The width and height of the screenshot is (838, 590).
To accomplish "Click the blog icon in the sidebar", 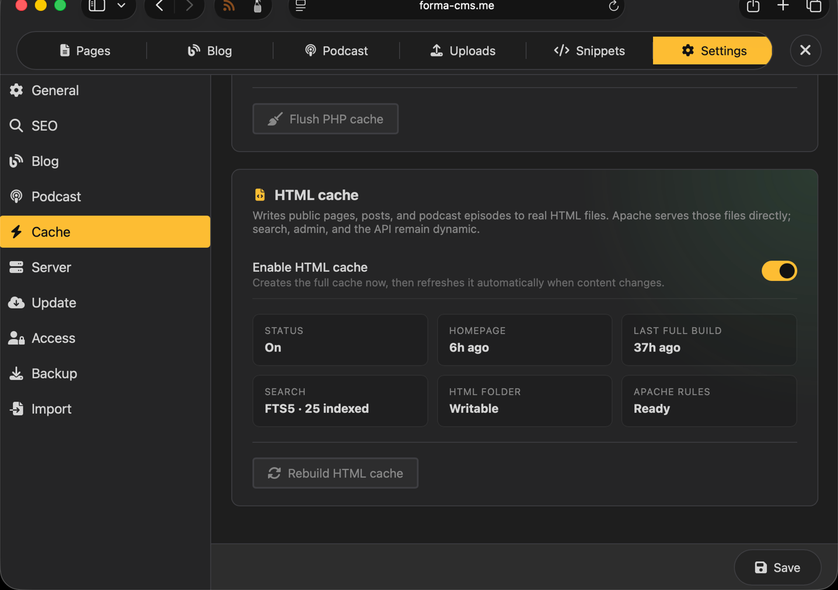I will [x=16, y=161].
